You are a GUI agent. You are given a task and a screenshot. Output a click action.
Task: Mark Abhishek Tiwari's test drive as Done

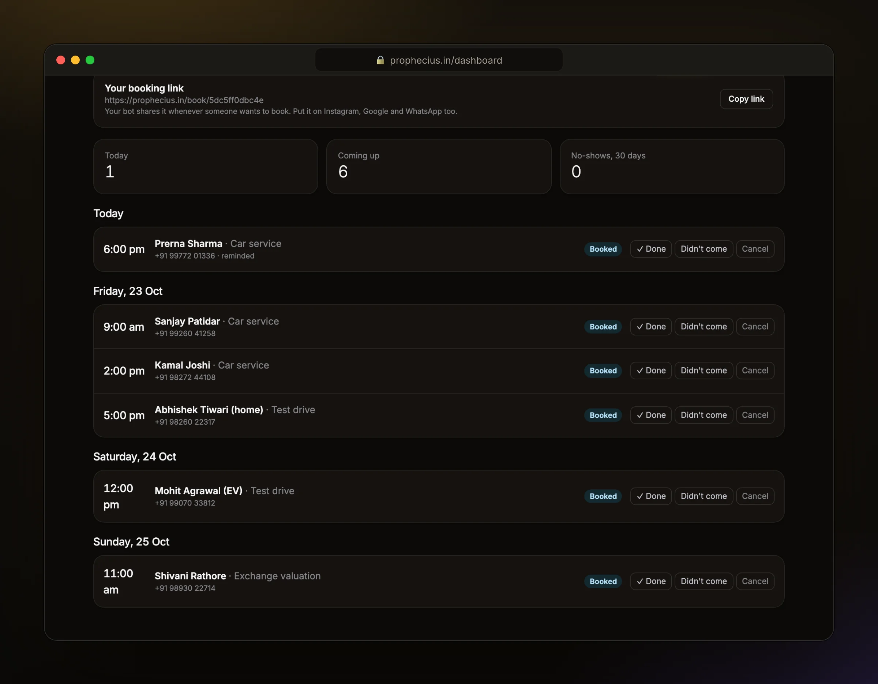pos(651,415)
